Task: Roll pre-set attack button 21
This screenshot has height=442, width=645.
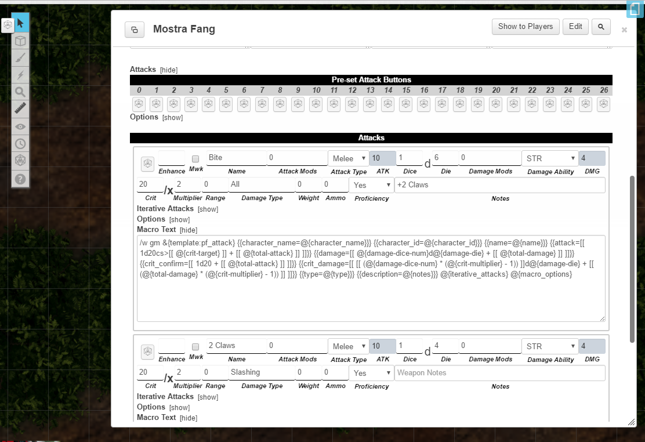Action: pos(514,104)
